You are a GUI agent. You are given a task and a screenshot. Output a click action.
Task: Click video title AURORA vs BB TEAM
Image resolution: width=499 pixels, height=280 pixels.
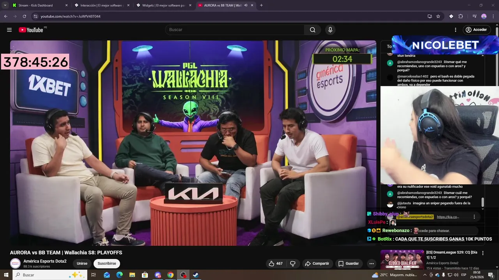pos(66,253)
